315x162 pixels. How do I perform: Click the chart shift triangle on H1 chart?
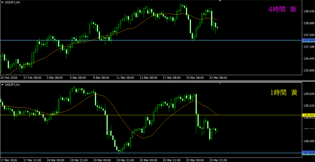click(220, 83)
